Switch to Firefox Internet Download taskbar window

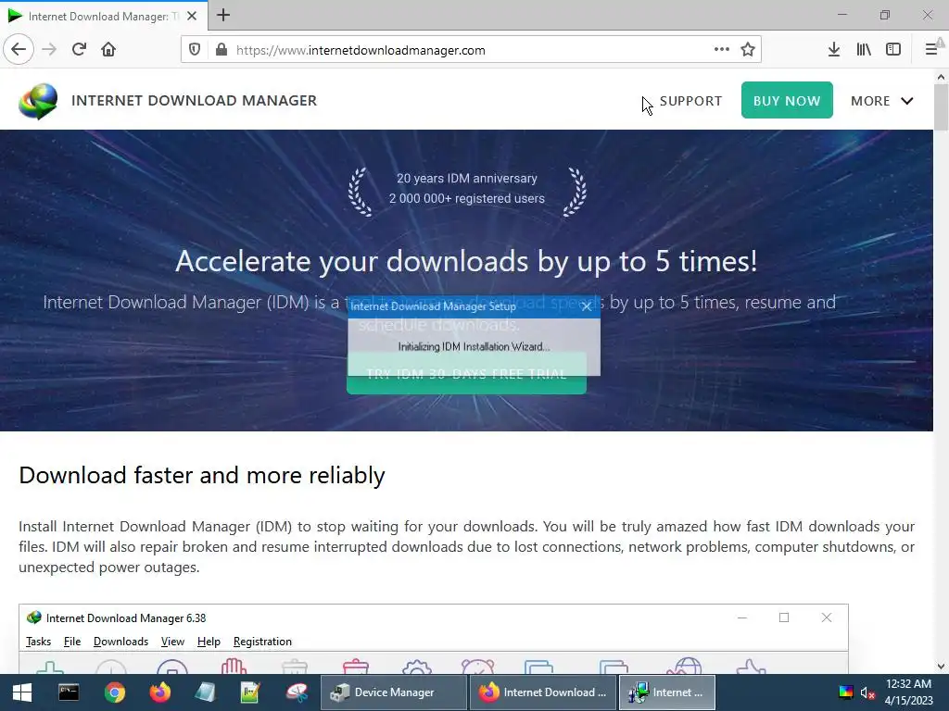(543, 692)
